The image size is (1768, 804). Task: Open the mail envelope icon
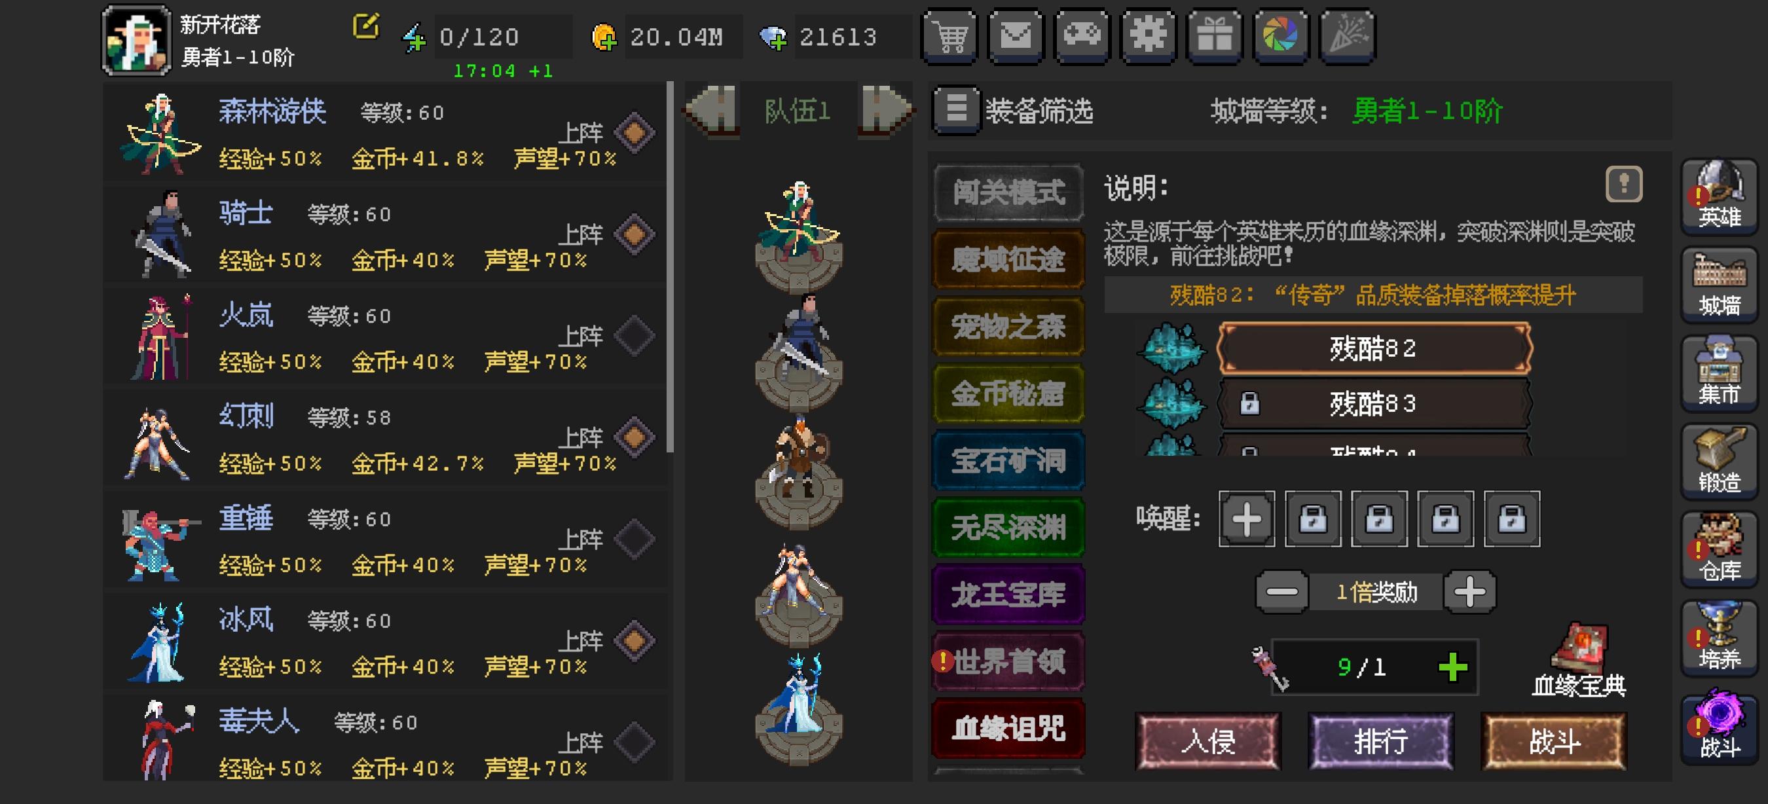[1016, 37]
